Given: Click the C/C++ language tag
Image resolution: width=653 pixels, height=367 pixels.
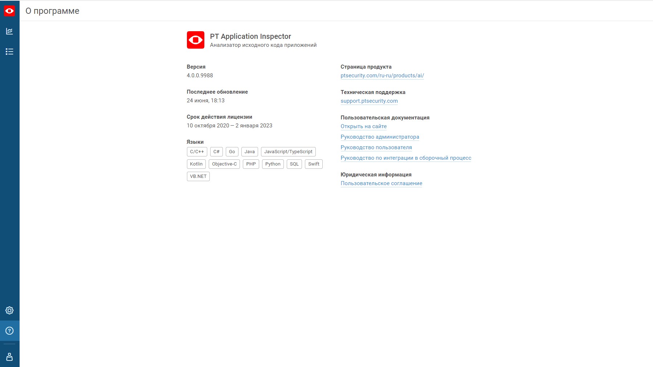Looking at the screenshot, I should click(x=197, y=152).
